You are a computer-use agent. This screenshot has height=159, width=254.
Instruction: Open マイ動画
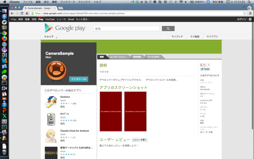pyautogui.click(x=194, y=37)
